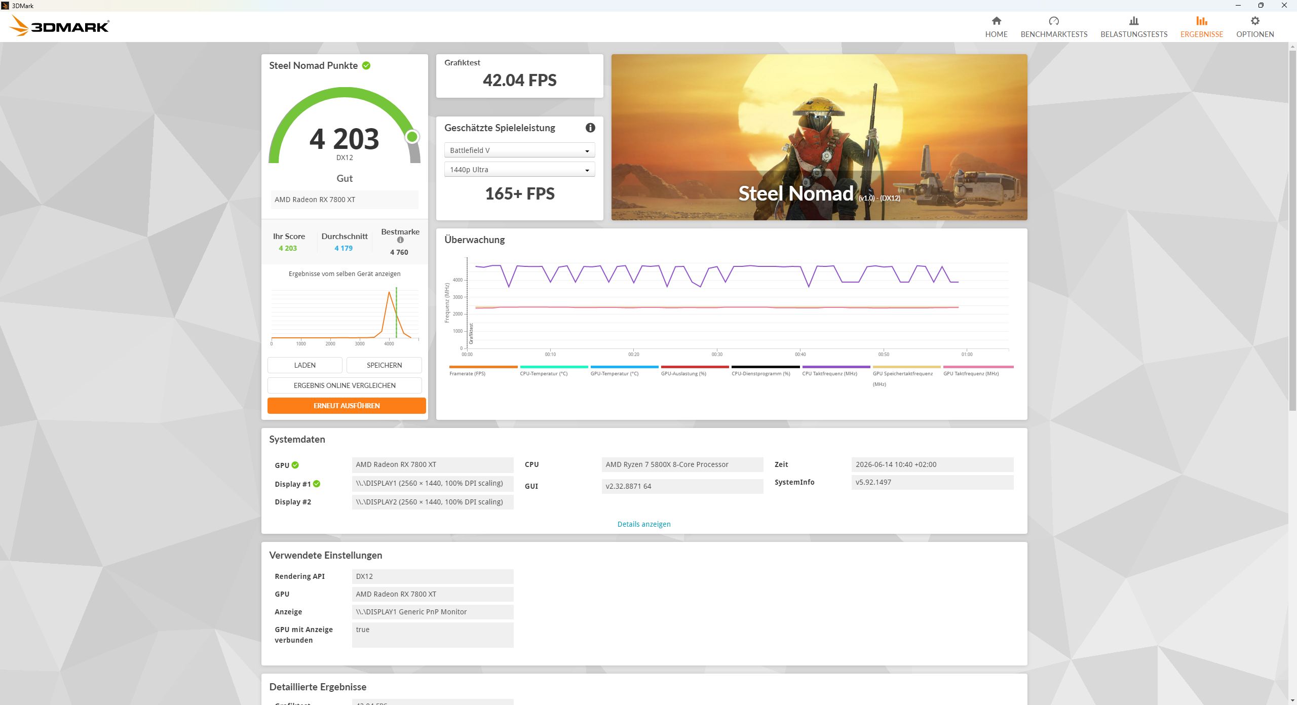Expand system details via Details anzeigen
Image resolution: width=1297 pixels, height=705 pixels.
(644, 524)
